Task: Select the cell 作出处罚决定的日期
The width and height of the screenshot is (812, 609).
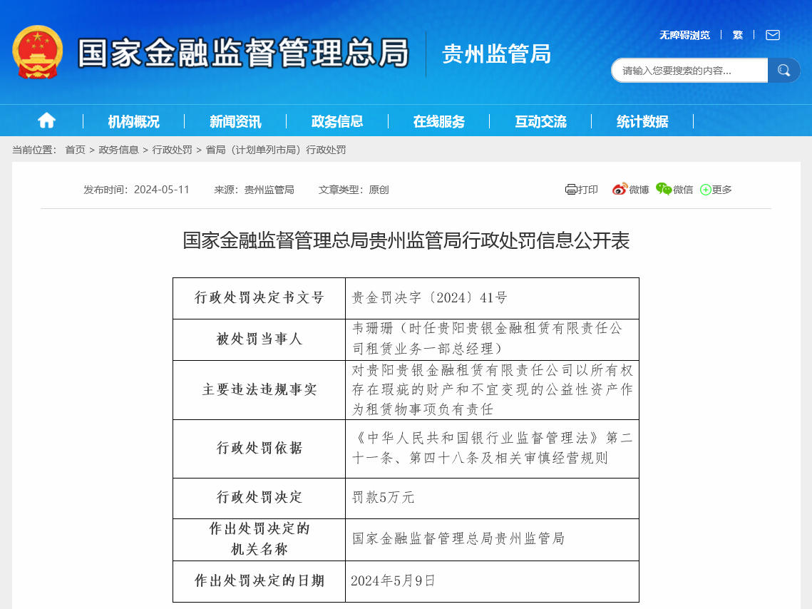Action: (259, 581)
